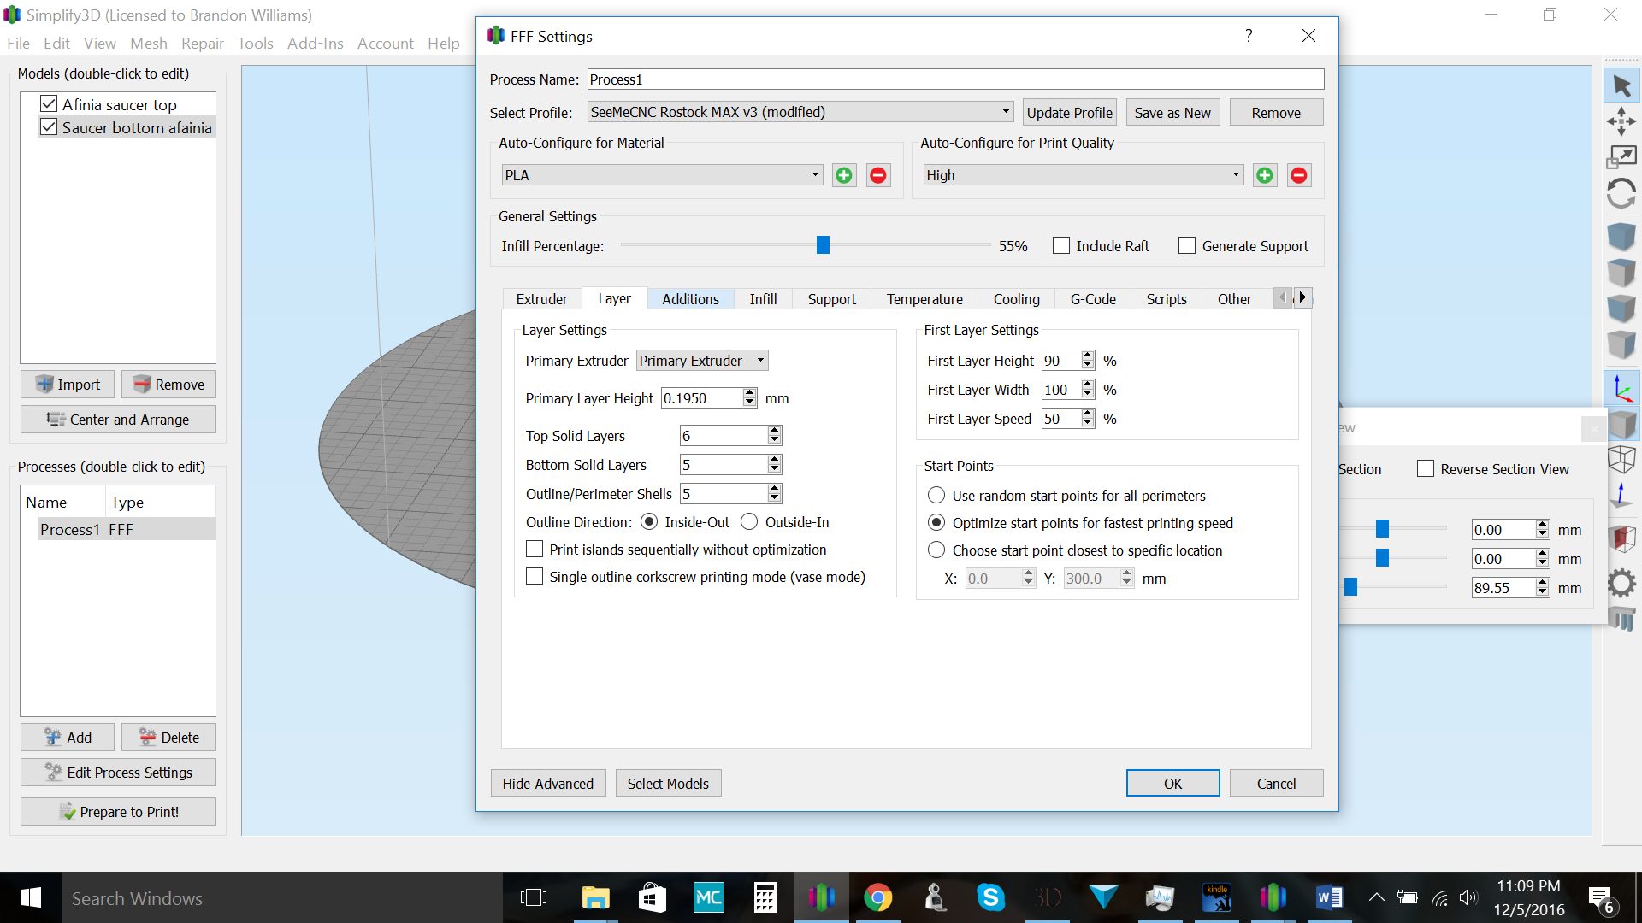Enable the Include Raft checkbox
This screenshot has height=923, width=1642.
point(1061,246)
